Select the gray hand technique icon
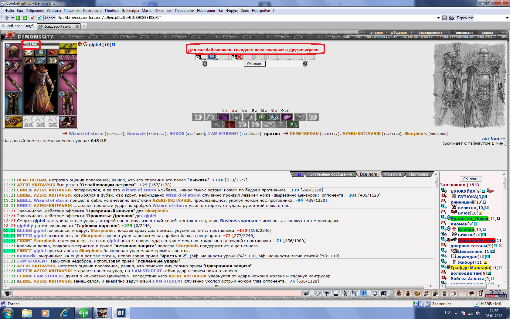Viewport: 510px width, 319px height. point(236,117)
